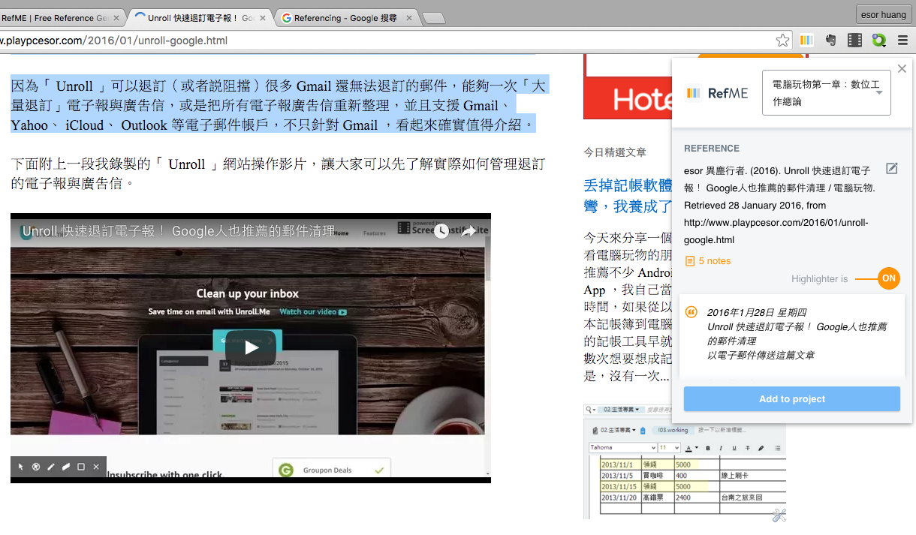Click Watch our video link in video
Screen dimensions: 916x535
312,311
